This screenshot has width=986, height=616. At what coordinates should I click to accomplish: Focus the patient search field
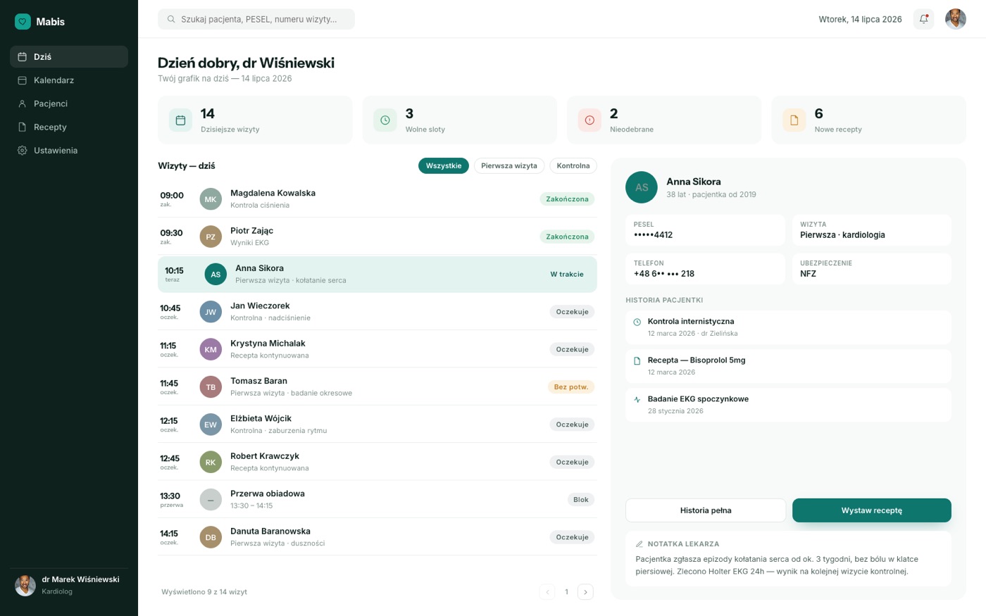tap(256, 19)
